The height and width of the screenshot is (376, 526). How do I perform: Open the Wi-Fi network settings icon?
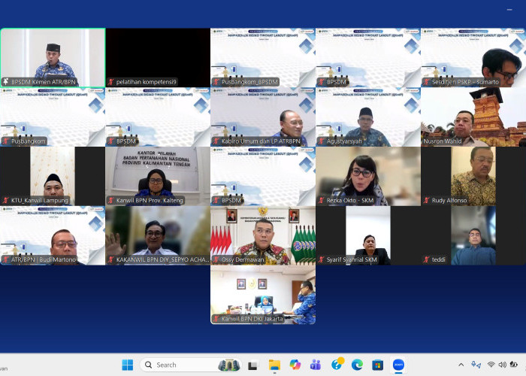point(491,365)
